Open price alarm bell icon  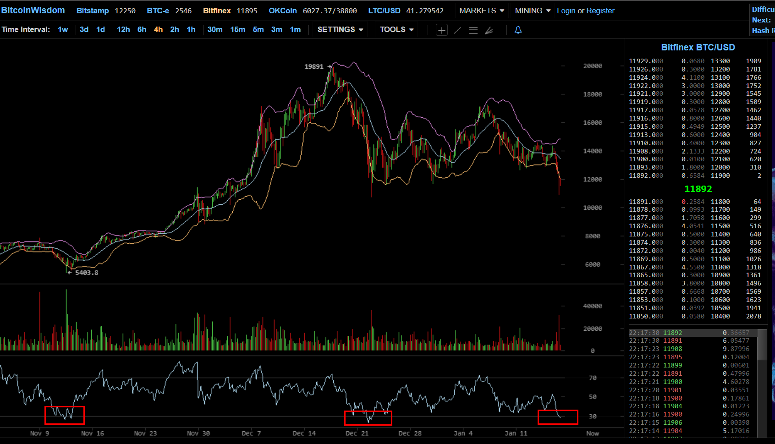click(x=518, y=30)
